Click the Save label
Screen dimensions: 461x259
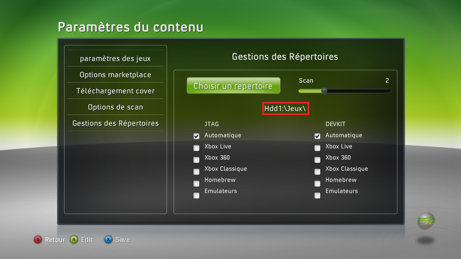click(x=122, y=240)
